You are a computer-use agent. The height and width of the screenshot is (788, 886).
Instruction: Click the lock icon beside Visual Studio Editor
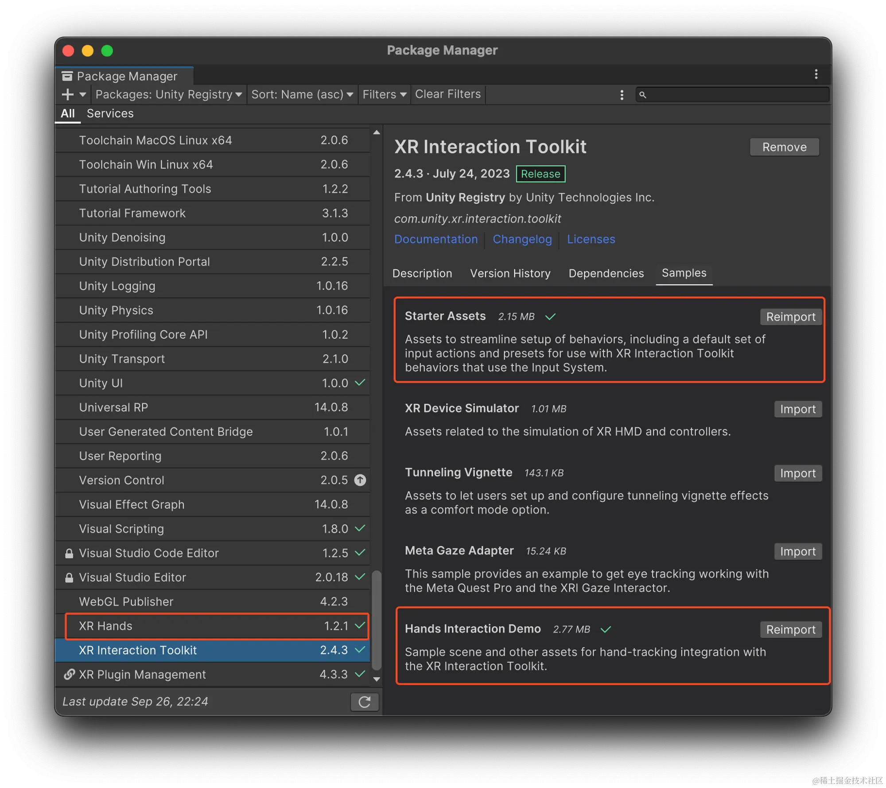point(69,578)
